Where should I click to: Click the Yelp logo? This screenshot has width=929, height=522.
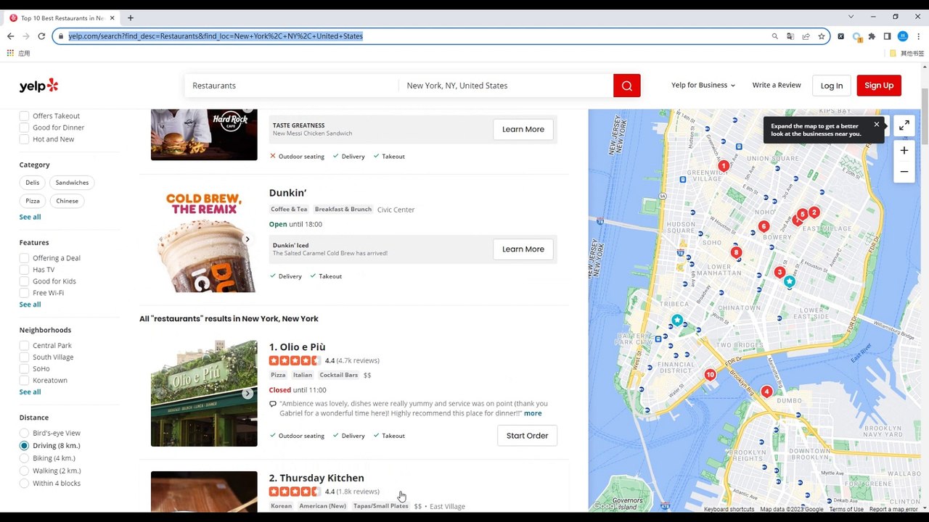point(38,86)
